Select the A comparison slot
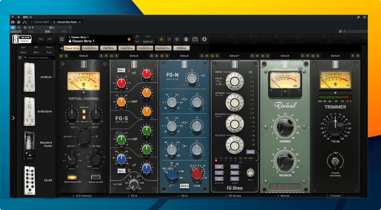 tap(161, 39)
